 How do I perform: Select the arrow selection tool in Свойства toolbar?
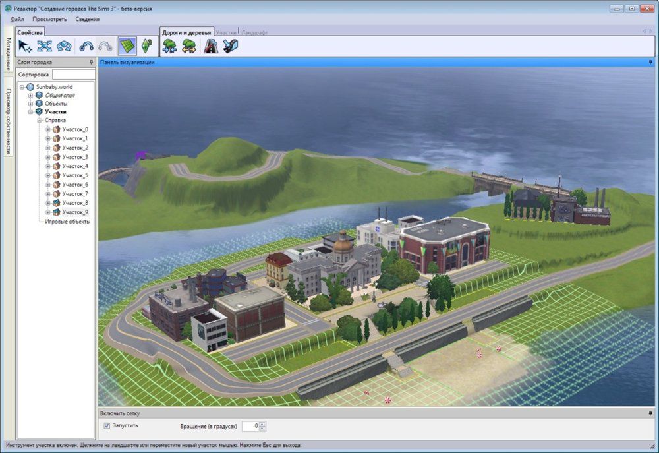click(x=25, y=46)
